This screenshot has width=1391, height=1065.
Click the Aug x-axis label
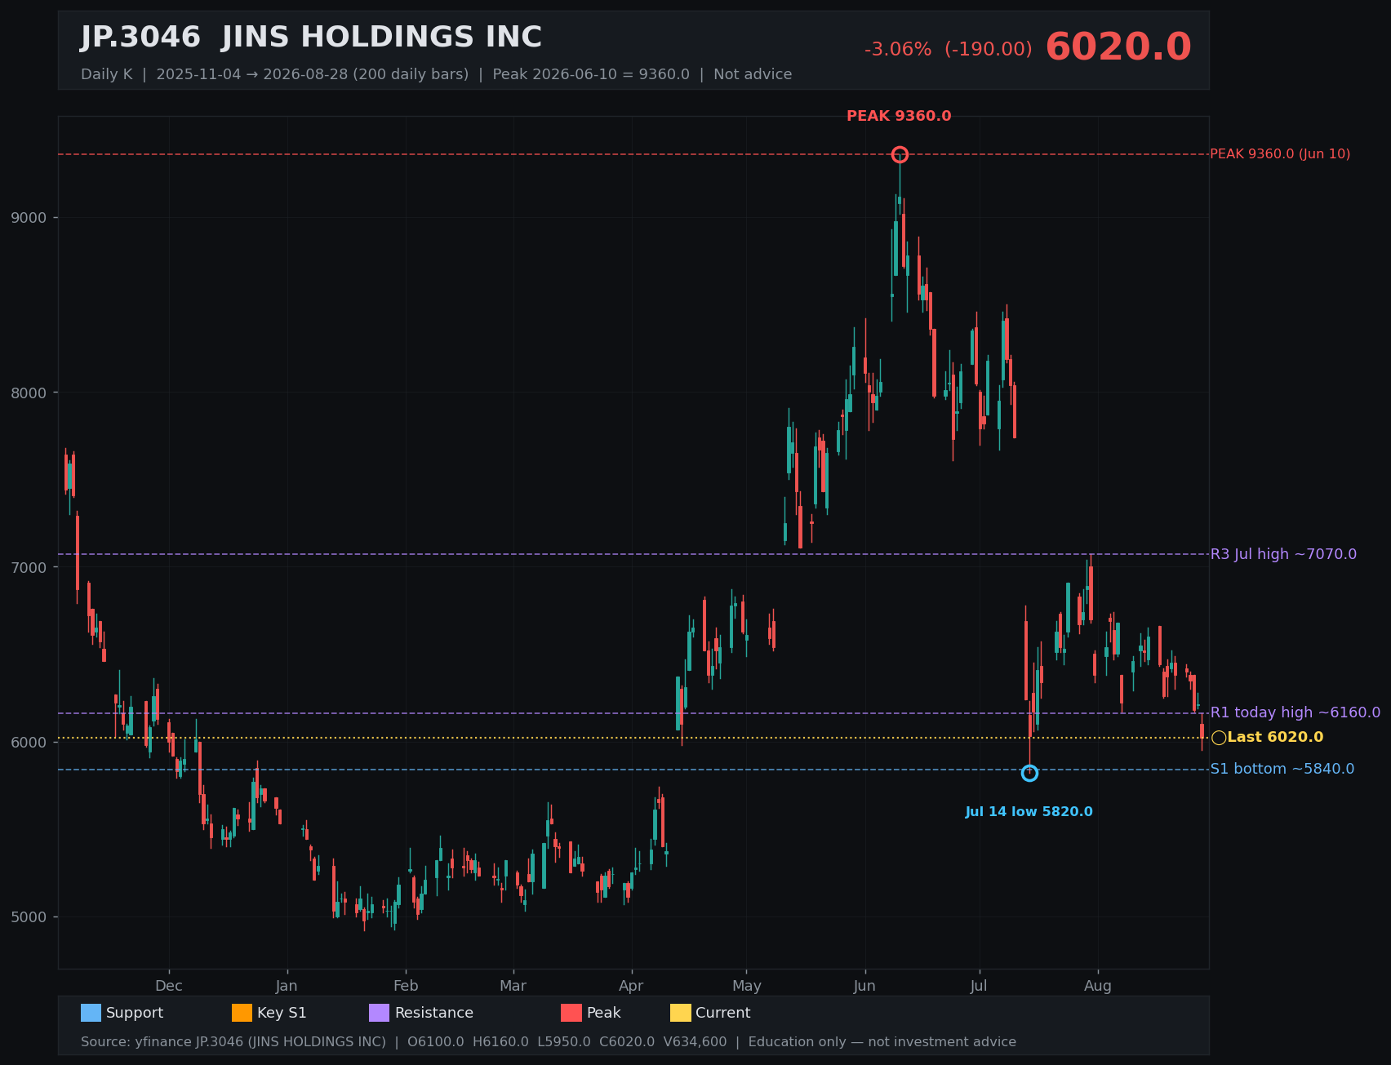[1098, 986]
